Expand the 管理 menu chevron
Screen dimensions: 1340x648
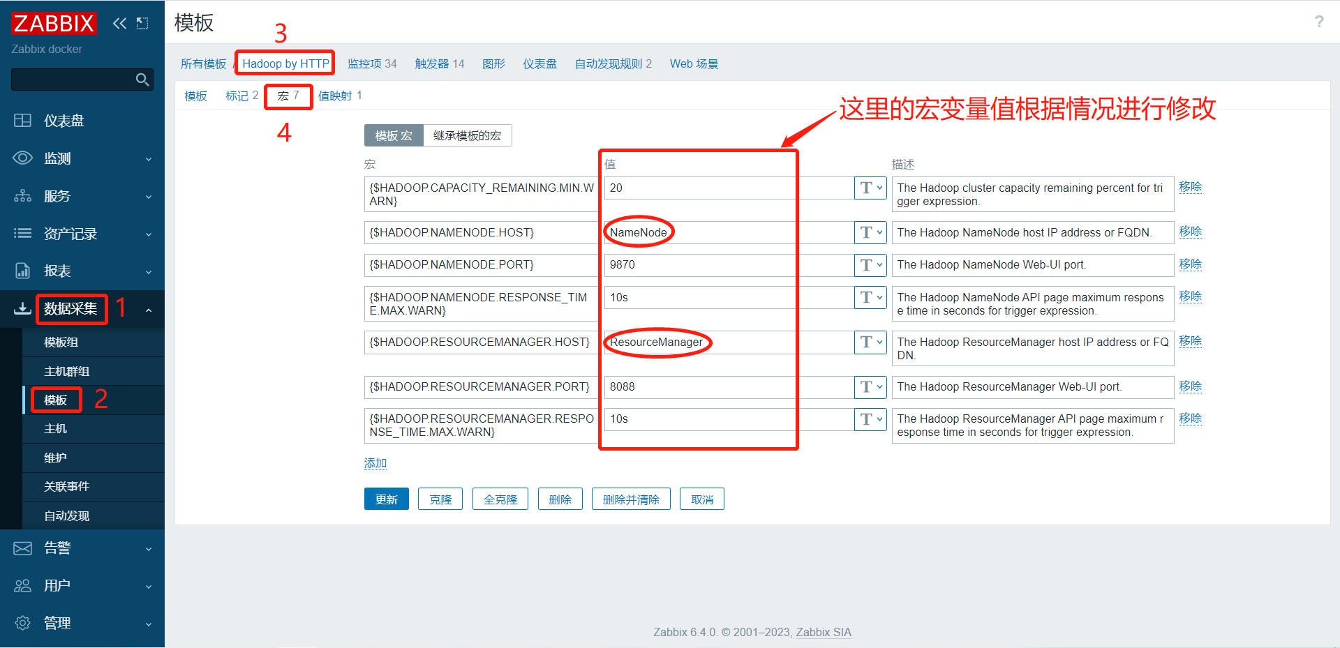click(x=149, y=624)
